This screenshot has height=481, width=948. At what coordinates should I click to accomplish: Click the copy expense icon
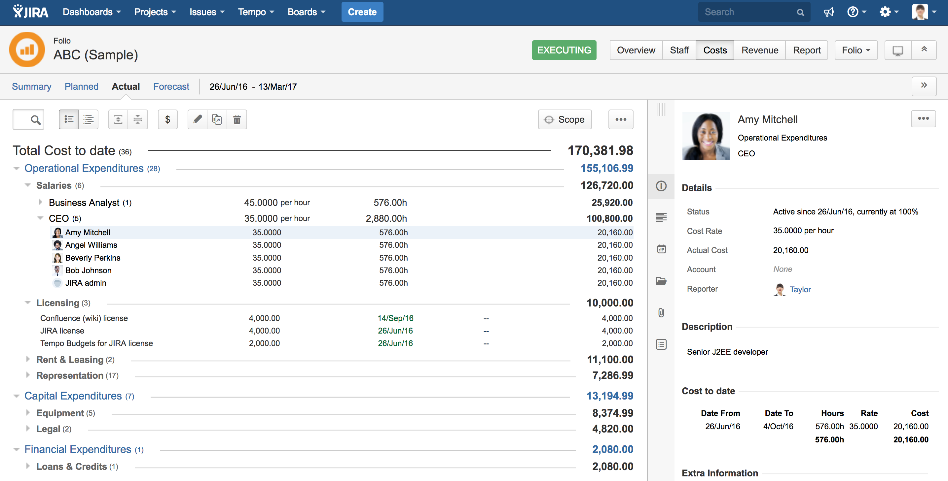point(217,119)
